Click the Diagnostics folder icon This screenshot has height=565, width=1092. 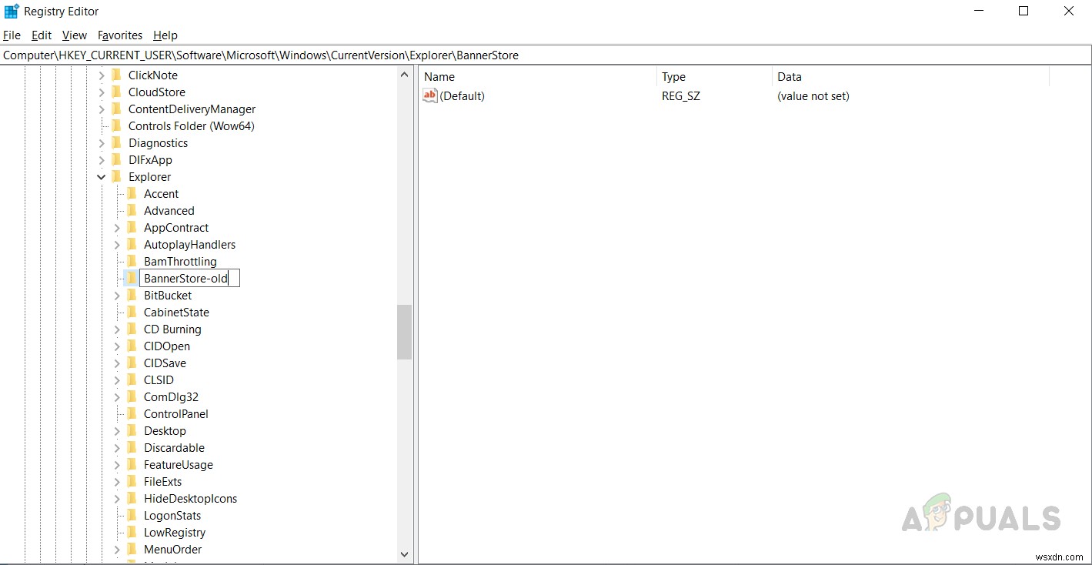(116, 143)
